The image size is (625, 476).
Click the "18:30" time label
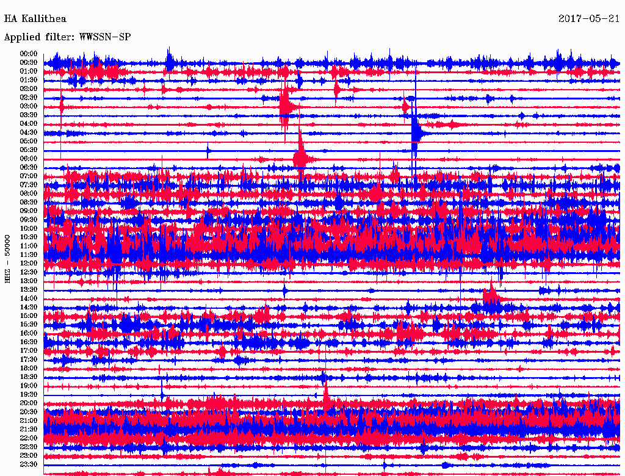pyautogui.click(x=29, y=377)
